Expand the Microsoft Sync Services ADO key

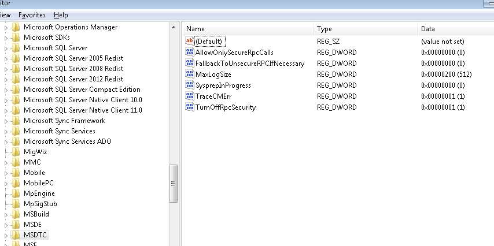[x=6, y=142]
